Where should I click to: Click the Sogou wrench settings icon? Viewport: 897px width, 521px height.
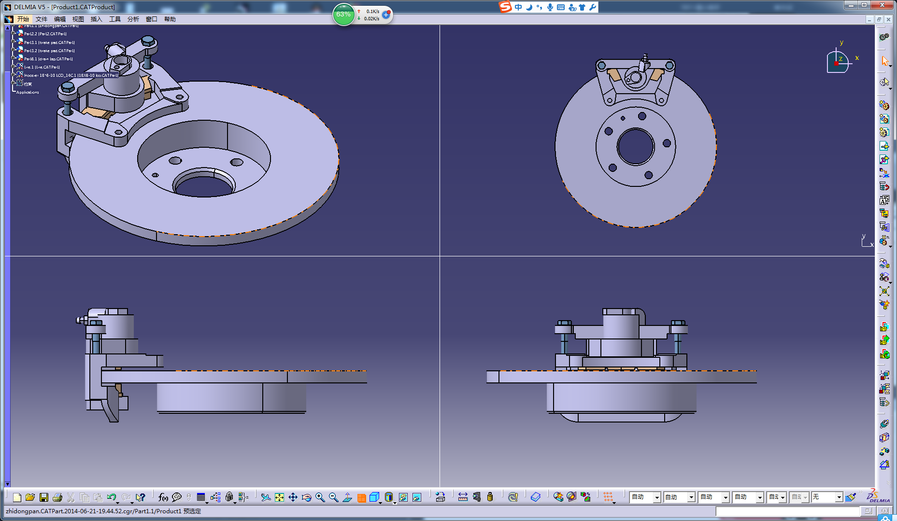coord(593,7)
